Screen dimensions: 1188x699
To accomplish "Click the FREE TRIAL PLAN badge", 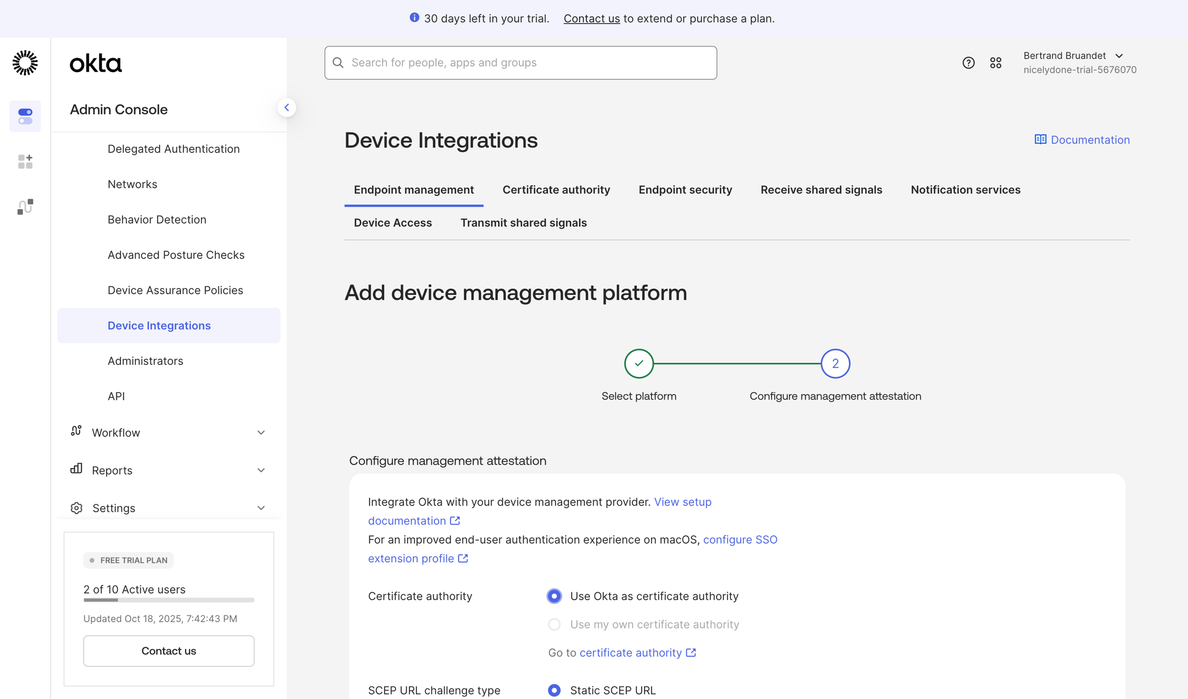I will coord(128,560).
